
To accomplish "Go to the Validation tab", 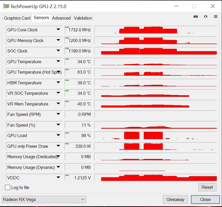I will [x=83, y=18].
